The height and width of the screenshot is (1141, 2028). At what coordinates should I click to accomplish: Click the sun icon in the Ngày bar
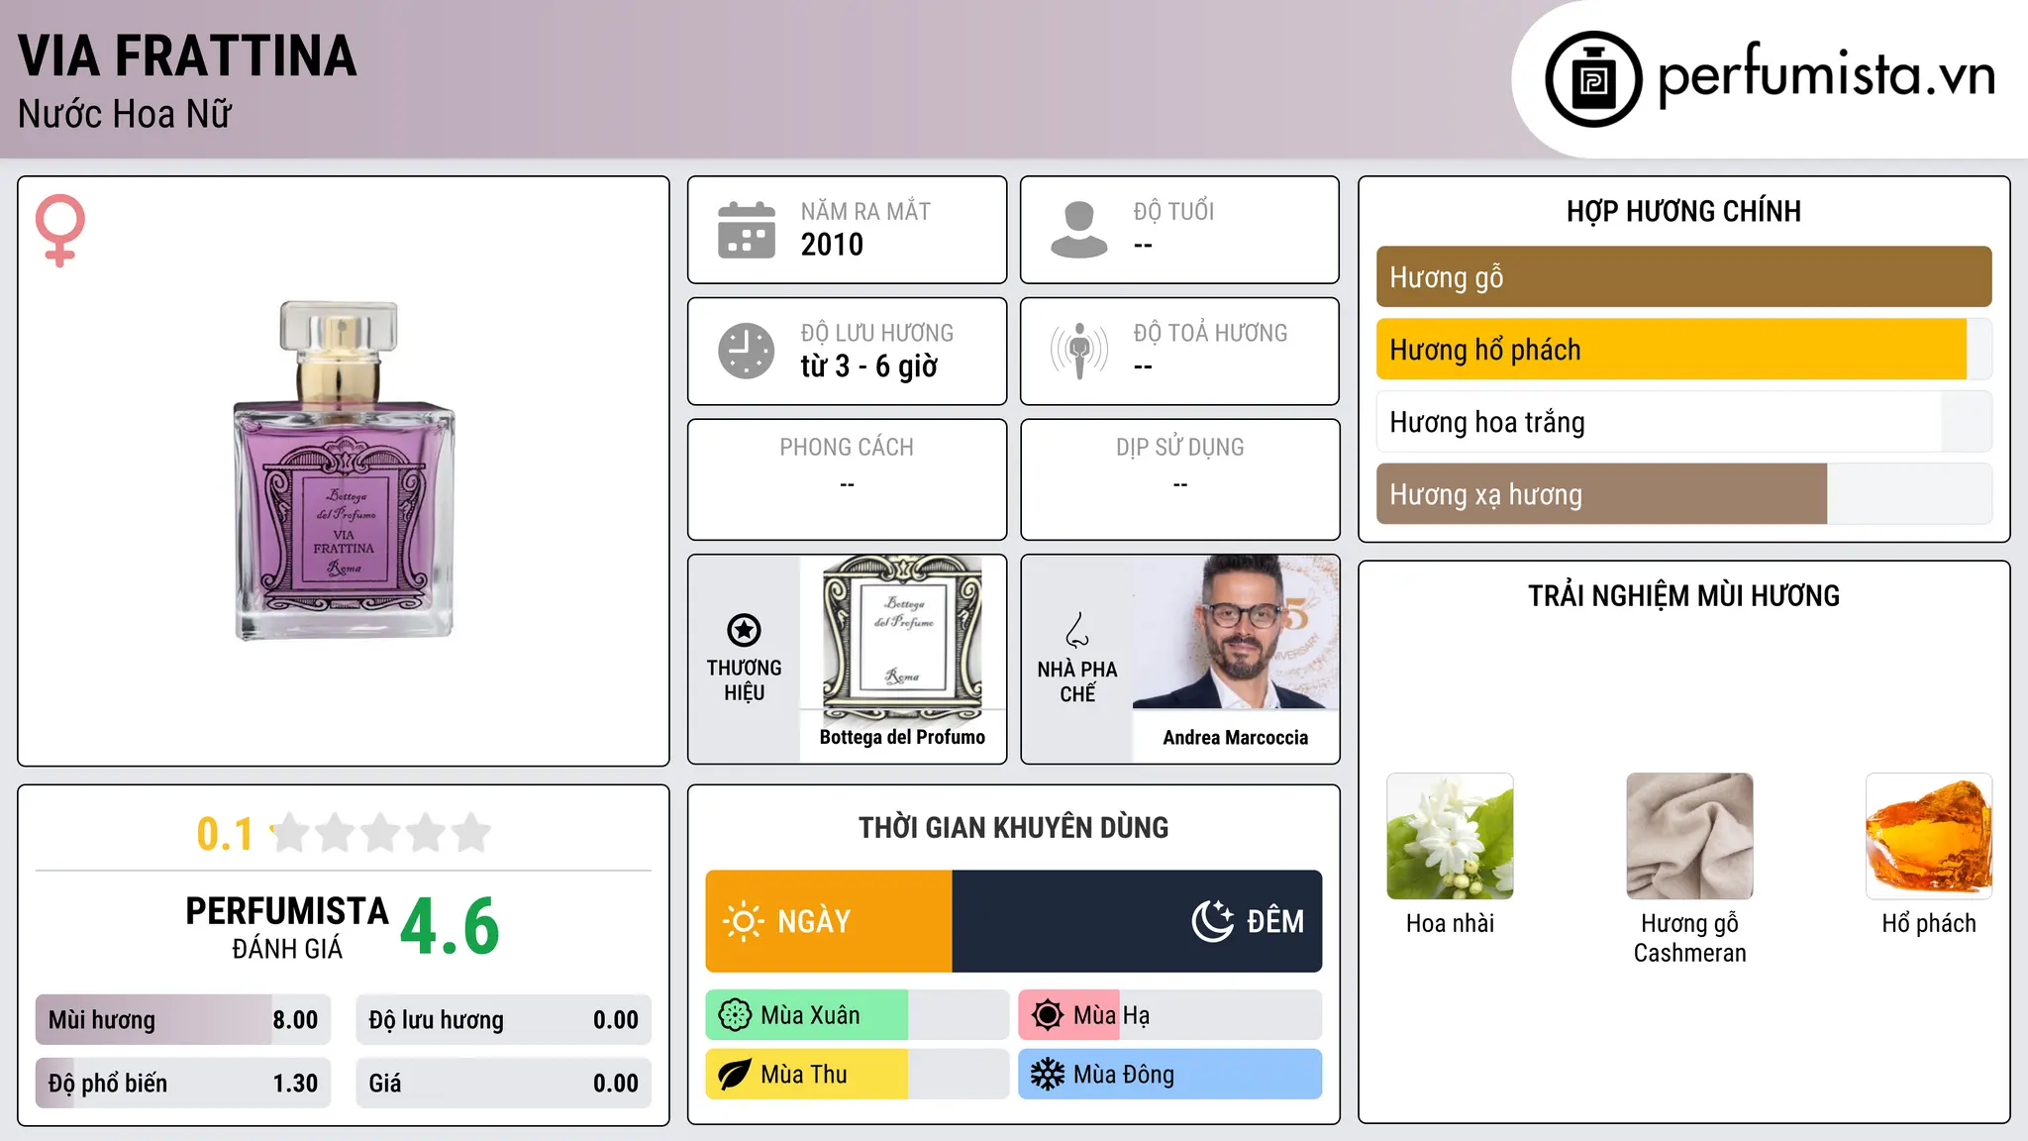(744, 921)
